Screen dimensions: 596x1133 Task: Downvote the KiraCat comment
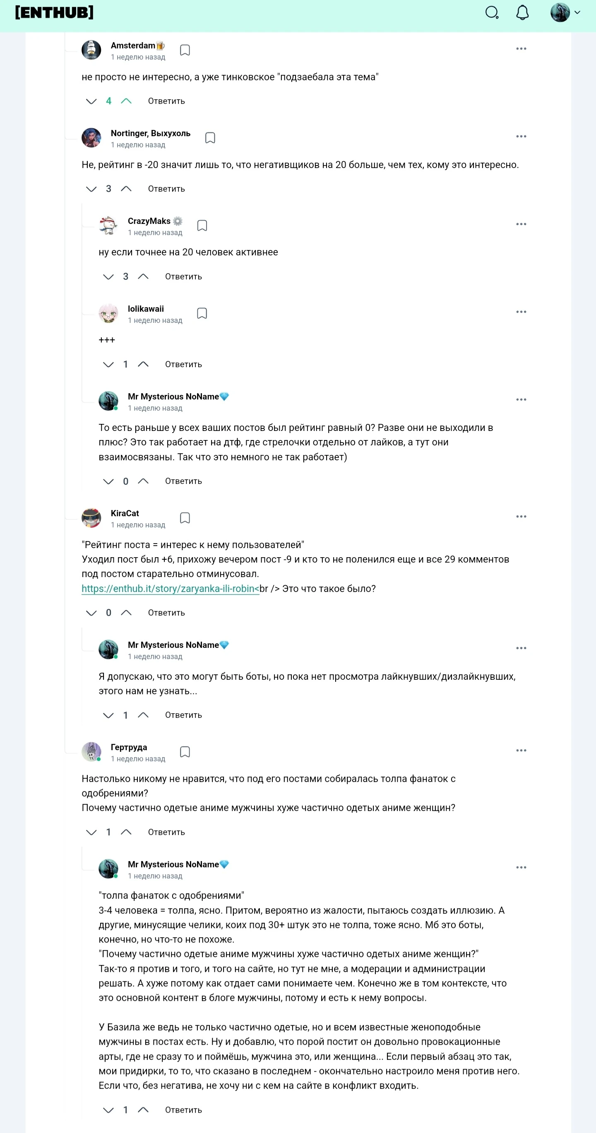coord(91,613)
